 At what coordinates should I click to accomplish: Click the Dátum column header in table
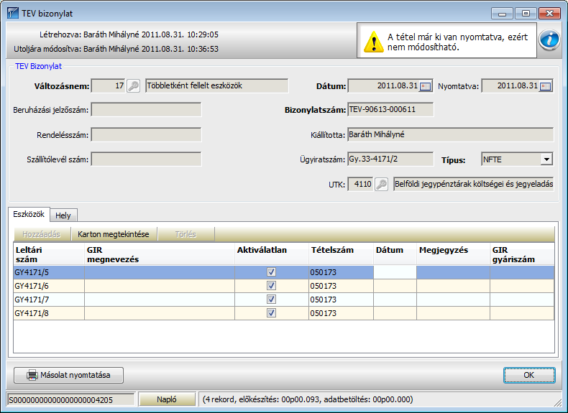point(395,254)
